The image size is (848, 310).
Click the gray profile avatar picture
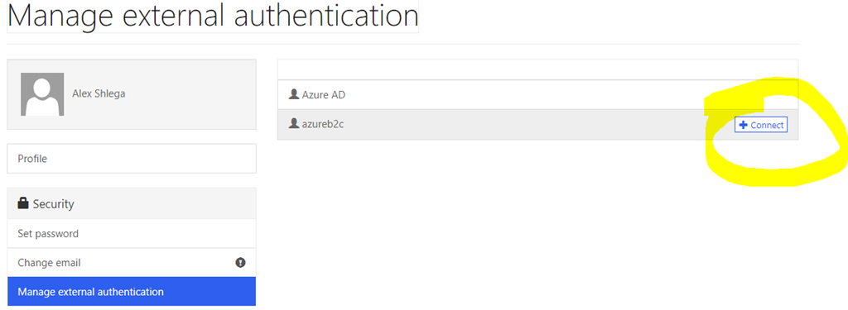click(x=42, y=94)
